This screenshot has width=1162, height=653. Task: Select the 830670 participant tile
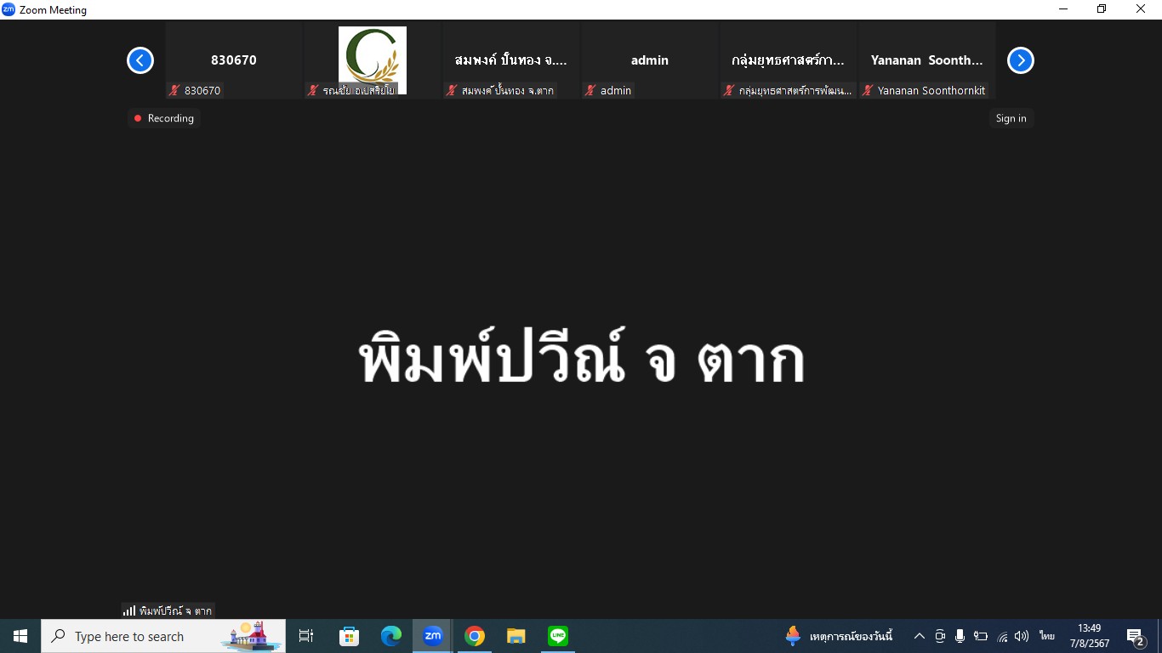234,60
